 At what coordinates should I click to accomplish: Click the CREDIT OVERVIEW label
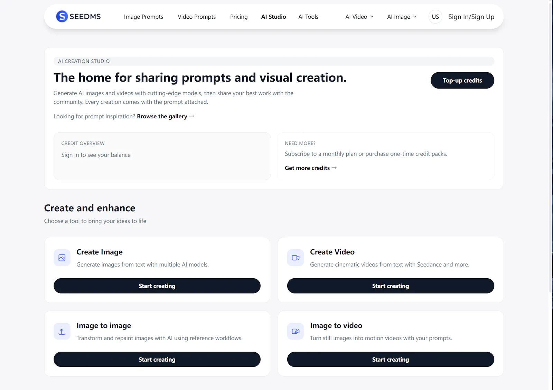click(83, 143)
